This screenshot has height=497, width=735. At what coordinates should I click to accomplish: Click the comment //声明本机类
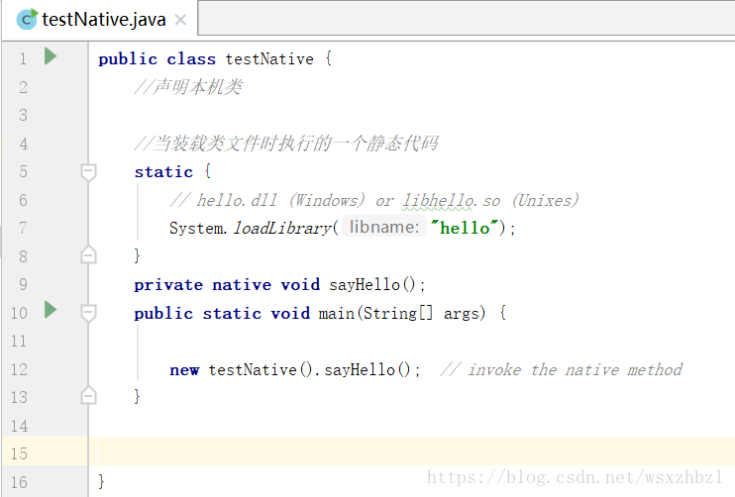pos(188,87)
